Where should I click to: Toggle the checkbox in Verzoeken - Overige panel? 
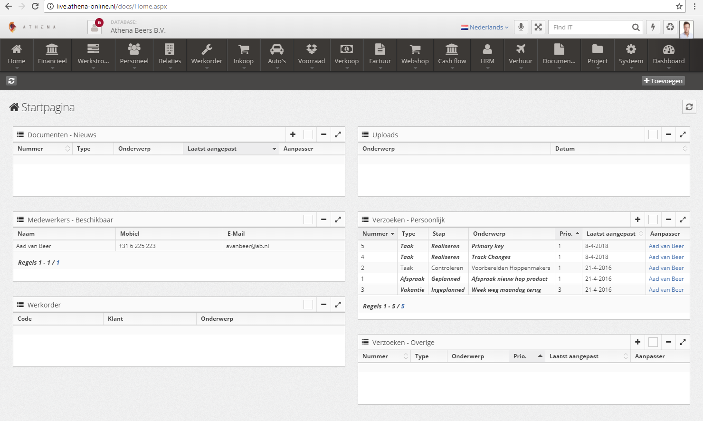(653, 342)
